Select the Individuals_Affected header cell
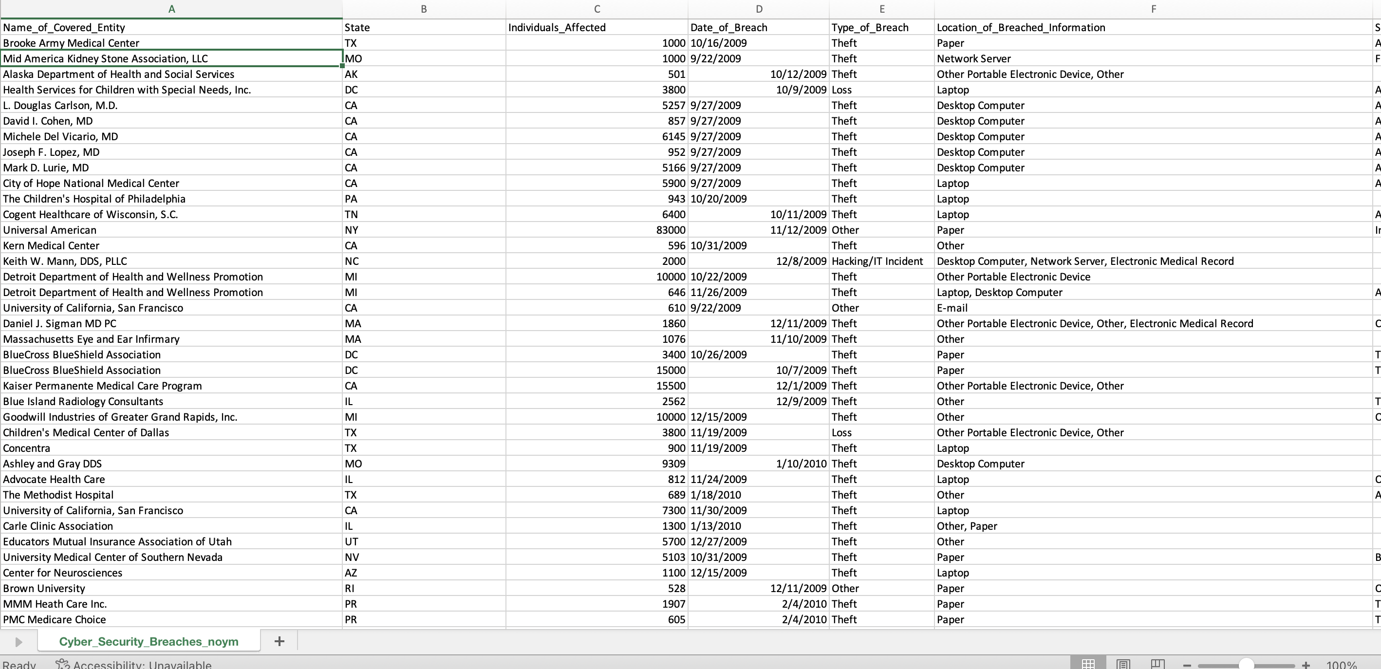Image resolution: width=1381 pixels, height=669 pixels. pyautogui.click(x=597, y=27)
